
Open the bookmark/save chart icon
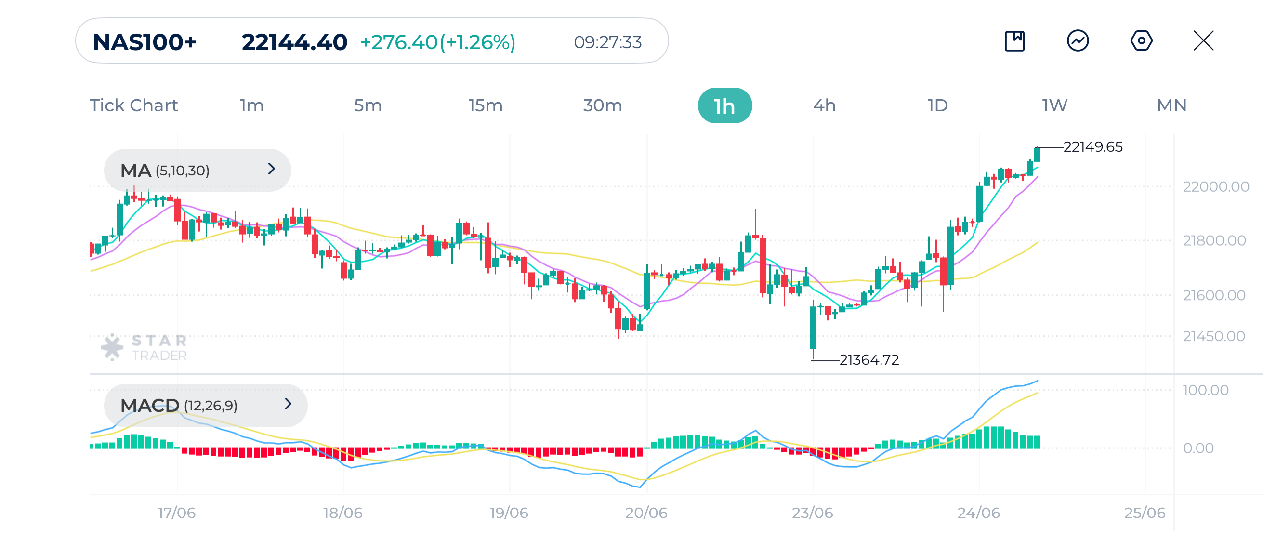pos(1015,42)
